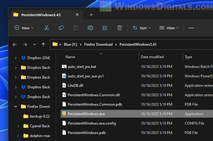Screen dimensions: 213x141
Task: Click date cell of LiteDB.dll row
Action: pyautogui.click(x=156, y=85)
